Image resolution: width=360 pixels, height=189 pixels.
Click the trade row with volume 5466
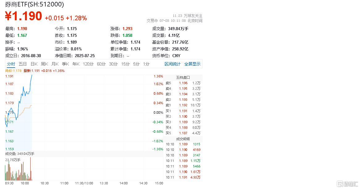[183, 166]
